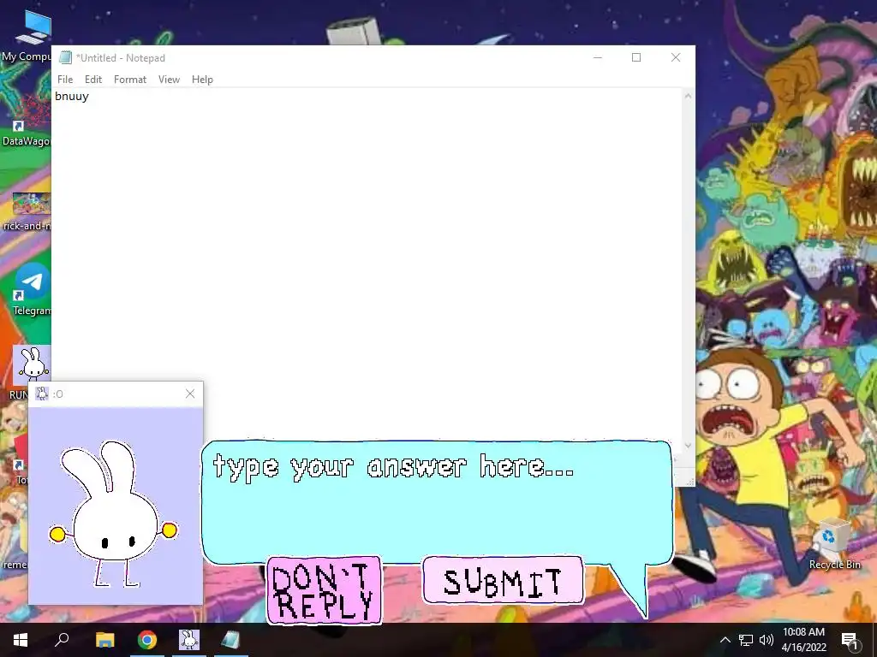This screenshot has height=657, width=877.
Task: Click the bunny icon in :O title bar
Action: tap(42, 394)
